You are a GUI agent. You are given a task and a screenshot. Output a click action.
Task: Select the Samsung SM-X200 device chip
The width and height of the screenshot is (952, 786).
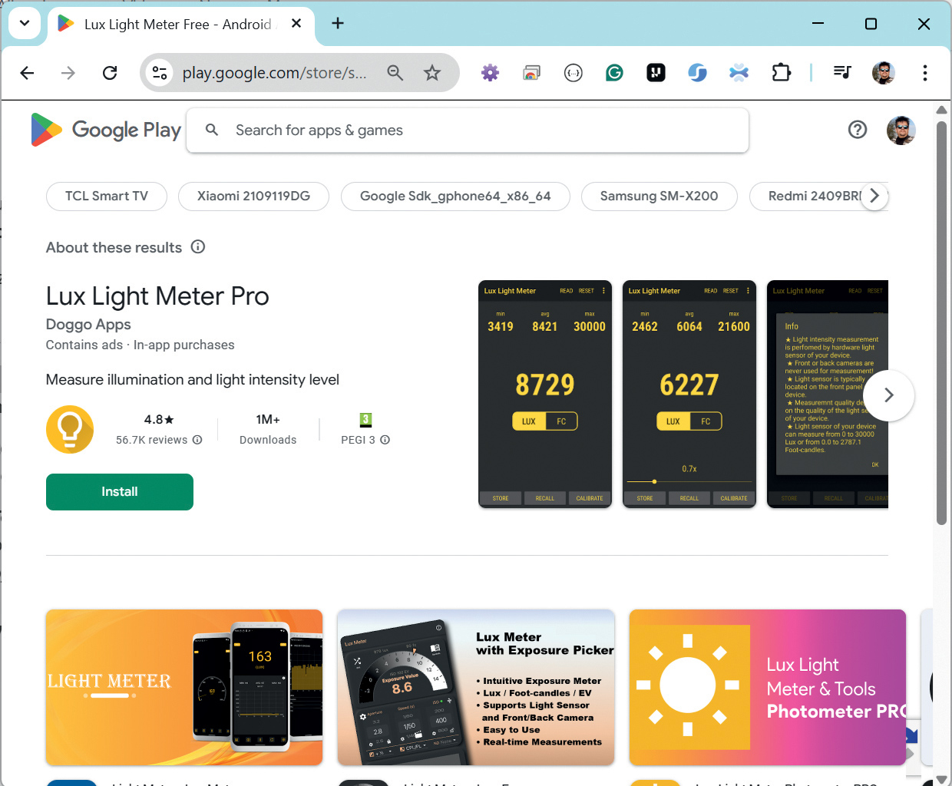[x=659, y=196]
